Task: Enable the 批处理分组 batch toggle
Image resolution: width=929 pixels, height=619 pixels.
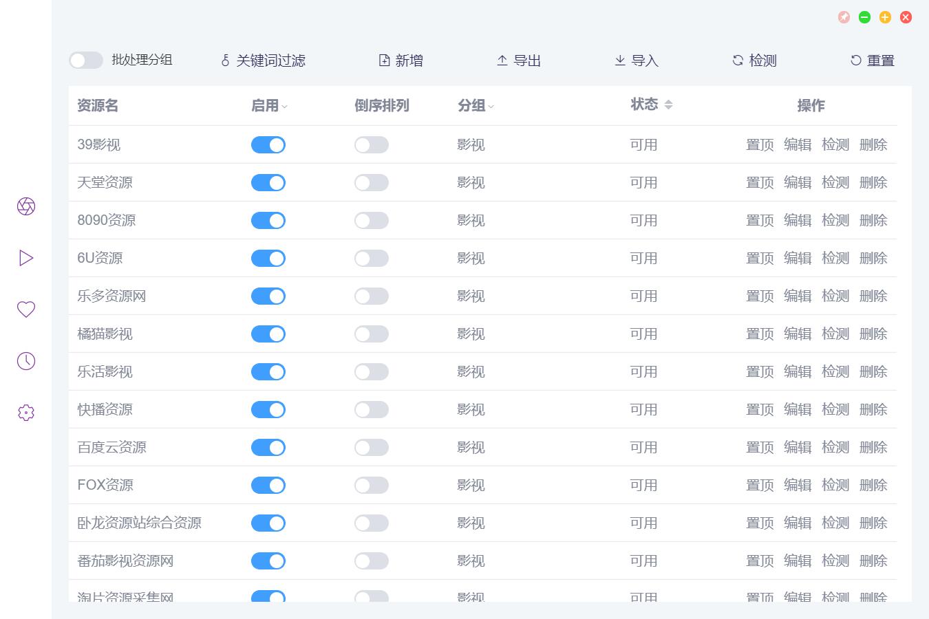Action: pos(86,61)
